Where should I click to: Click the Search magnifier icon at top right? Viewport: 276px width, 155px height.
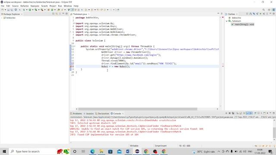click(x=263, y=10)
